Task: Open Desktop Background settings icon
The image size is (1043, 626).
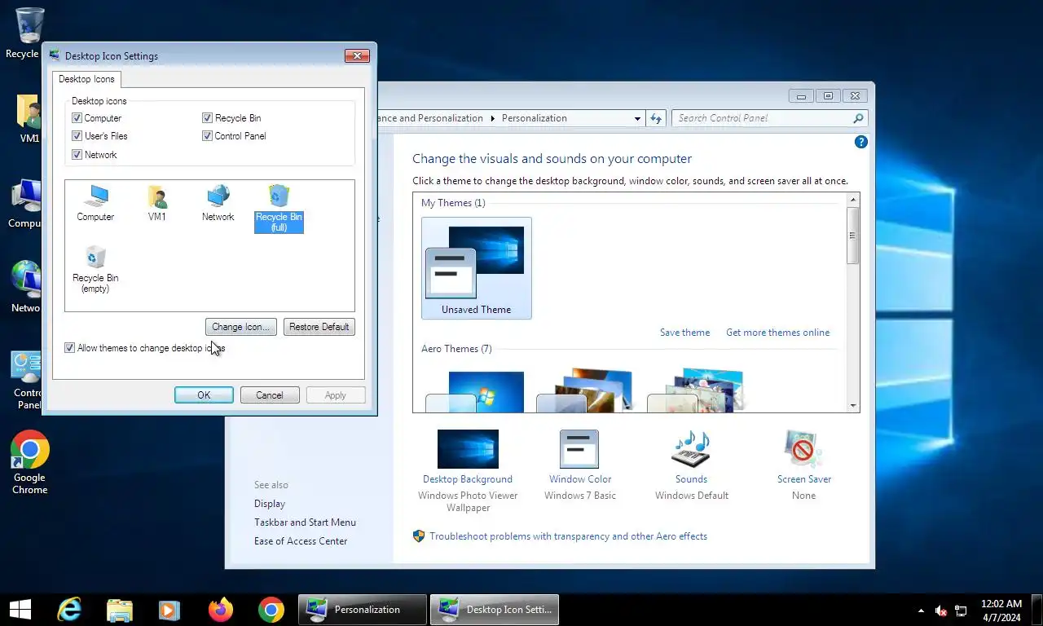Action: 468,449
